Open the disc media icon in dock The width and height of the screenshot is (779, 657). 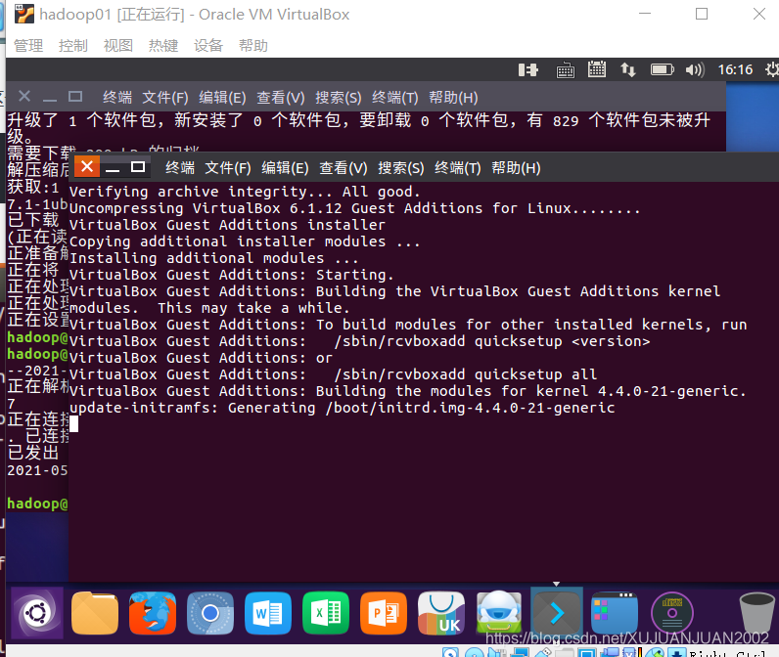(x=671, y=613)
